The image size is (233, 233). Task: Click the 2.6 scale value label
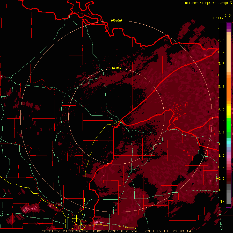click(221, 133)
